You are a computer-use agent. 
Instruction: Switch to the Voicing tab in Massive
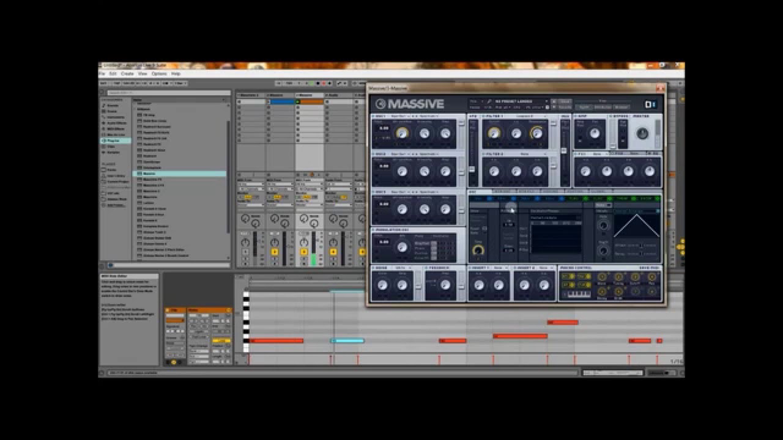click(552, 192)
